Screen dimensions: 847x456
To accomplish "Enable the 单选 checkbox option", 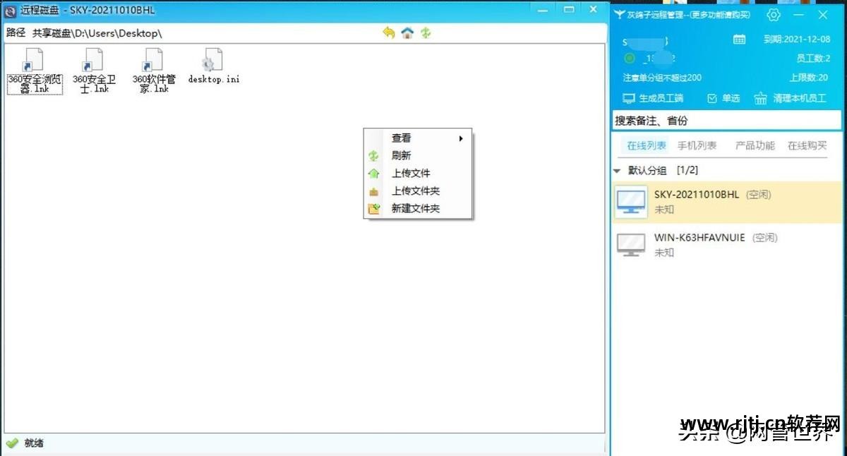I will click(713, 98).
